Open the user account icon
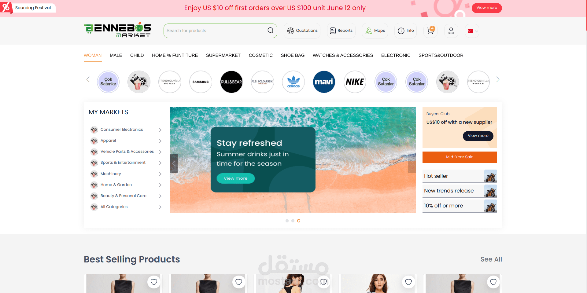587x293 pixels. [x=451, y=31]
